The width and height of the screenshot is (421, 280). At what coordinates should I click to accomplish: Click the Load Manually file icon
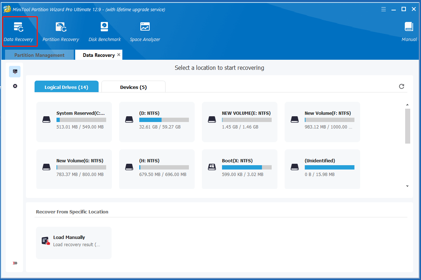[46, 241]
